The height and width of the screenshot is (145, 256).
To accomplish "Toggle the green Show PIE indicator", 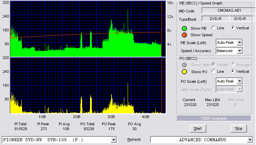I will coord(184,28).
